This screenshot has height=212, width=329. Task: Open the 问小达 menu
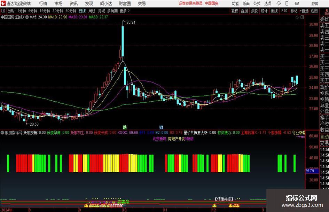[106, 3]
